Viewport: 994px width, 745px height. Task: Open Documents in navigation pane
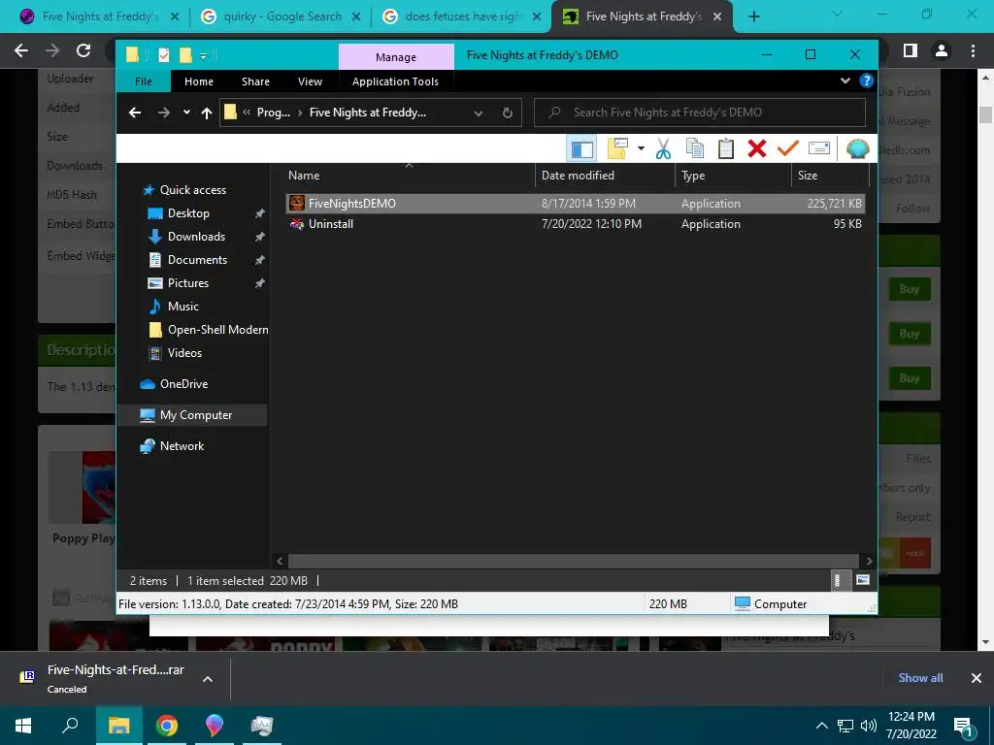pos(197,260)
